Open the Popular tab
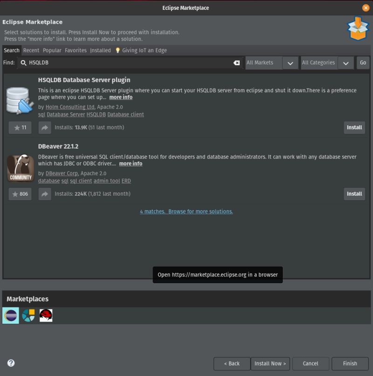373x376 pixels. [x=52, y=50]
